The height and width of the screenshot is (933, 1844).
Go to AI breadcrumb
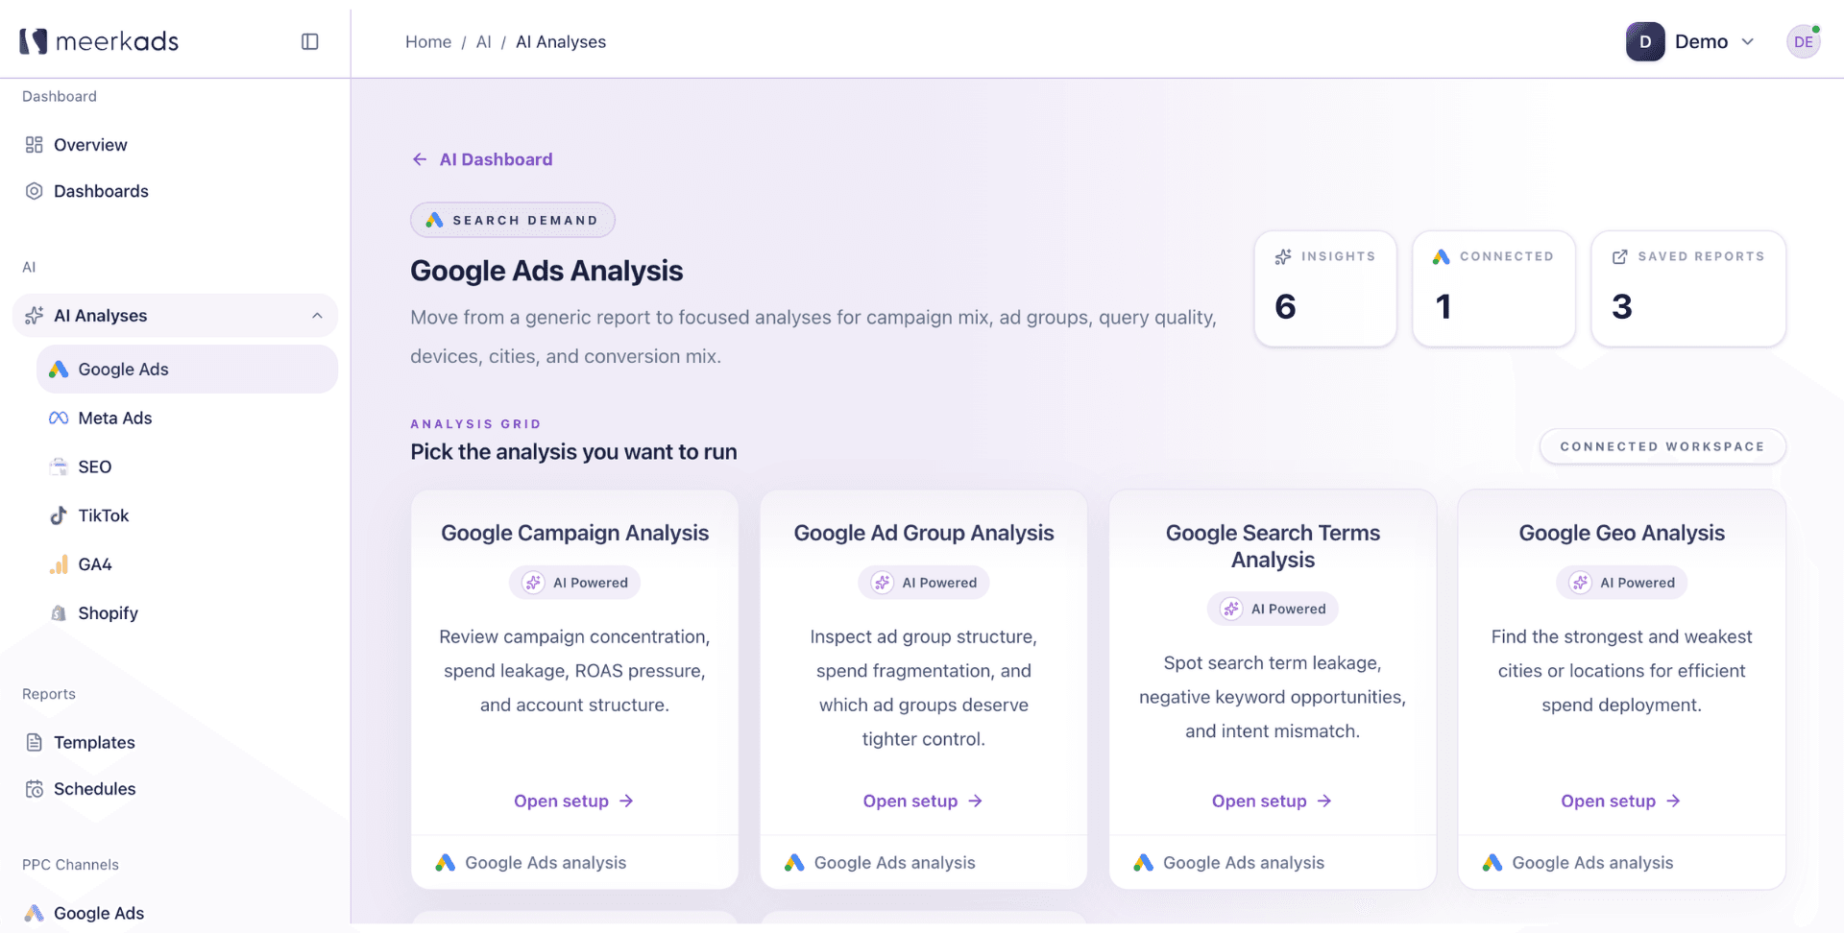pyautogui.click(x=483, y=42)
